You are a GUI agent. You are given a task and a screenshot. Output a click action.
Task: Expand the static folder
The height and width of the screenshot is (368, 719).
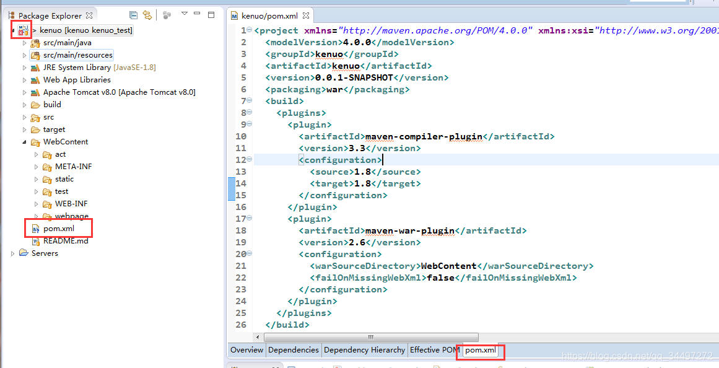tap(37, 180)
